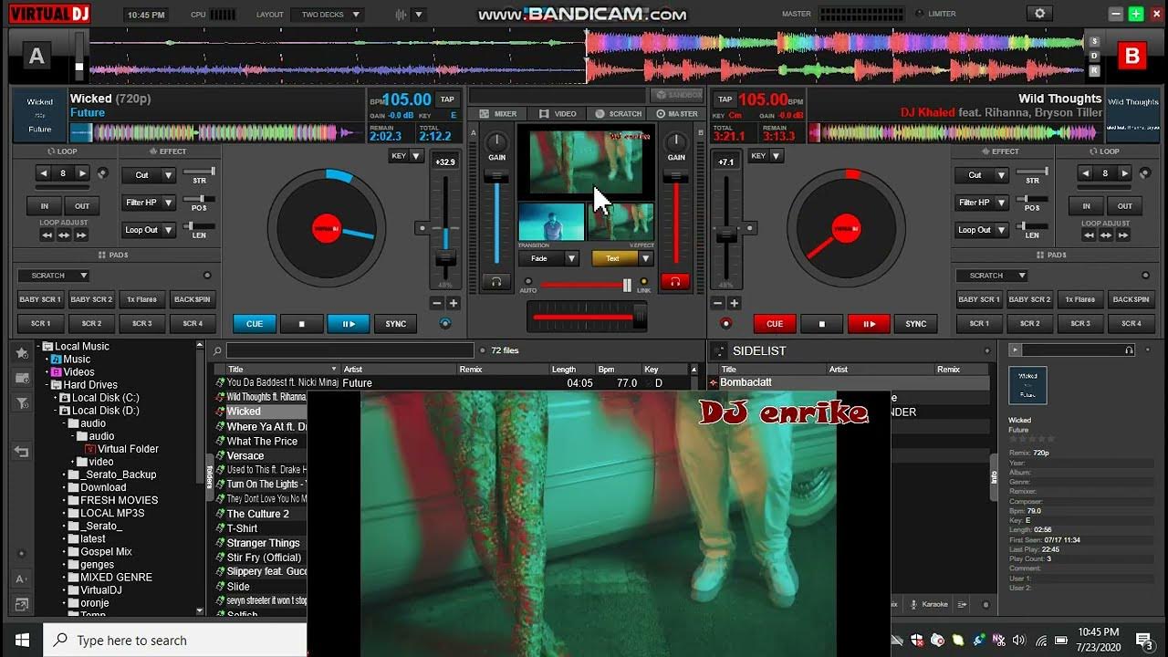
Task: Click the waveform S view button
Action: point(1095,41)
